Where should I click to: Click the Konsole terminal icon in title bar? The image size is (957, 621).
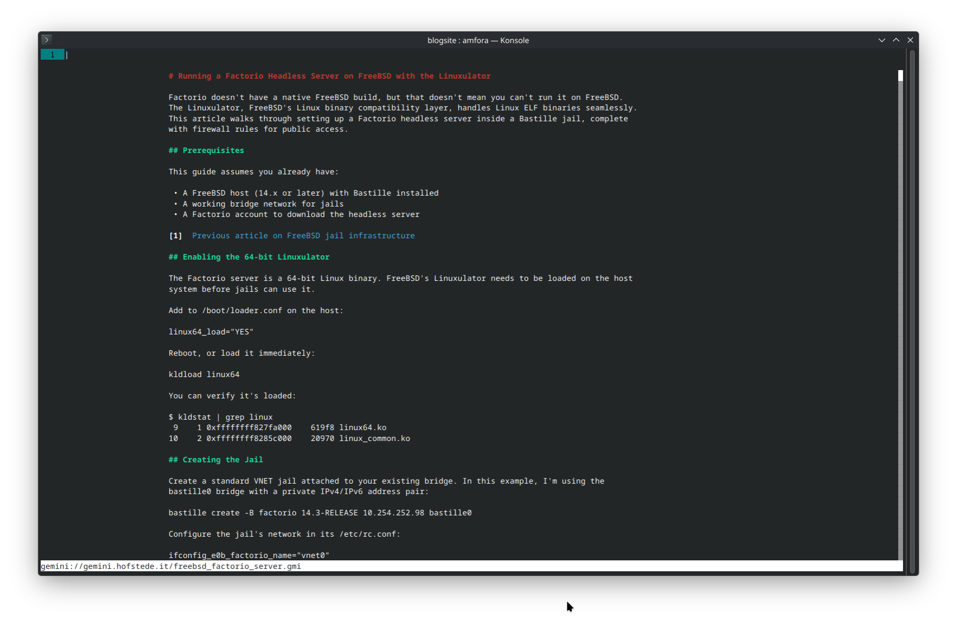tap(46, 40)
